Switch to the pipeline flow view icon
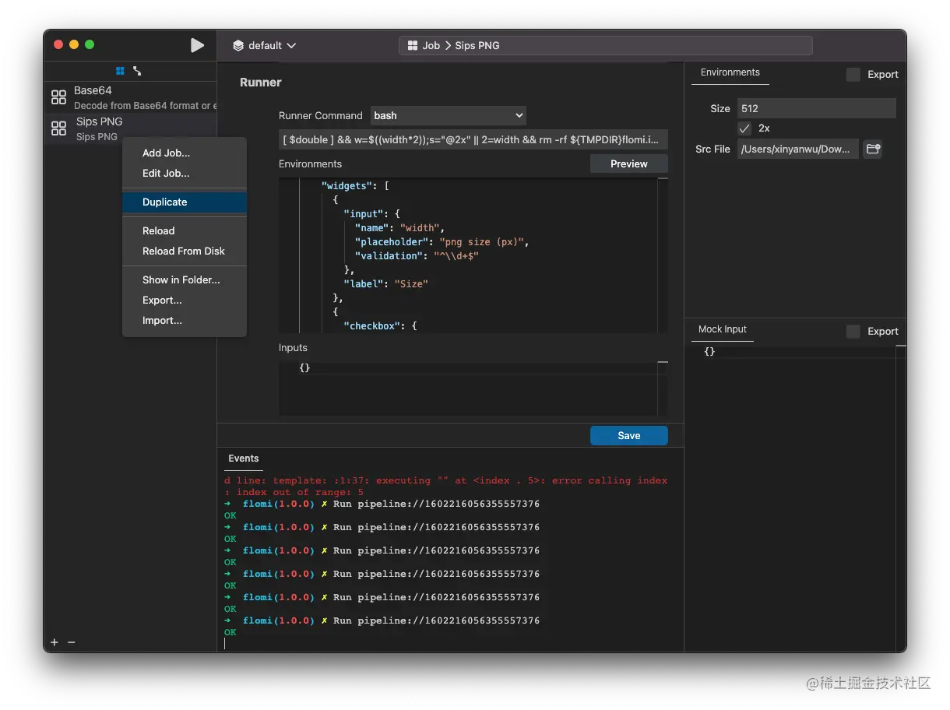 (x=137, y=71)
